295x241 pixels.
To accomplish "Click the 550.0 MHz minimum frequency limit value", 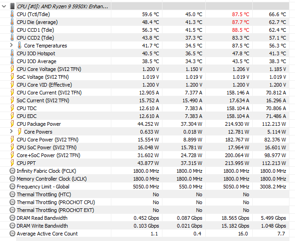I will 191,187.
